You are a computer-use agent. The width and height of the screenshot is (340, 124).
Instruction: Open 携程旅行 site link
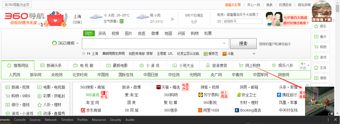tap(287, 95)
